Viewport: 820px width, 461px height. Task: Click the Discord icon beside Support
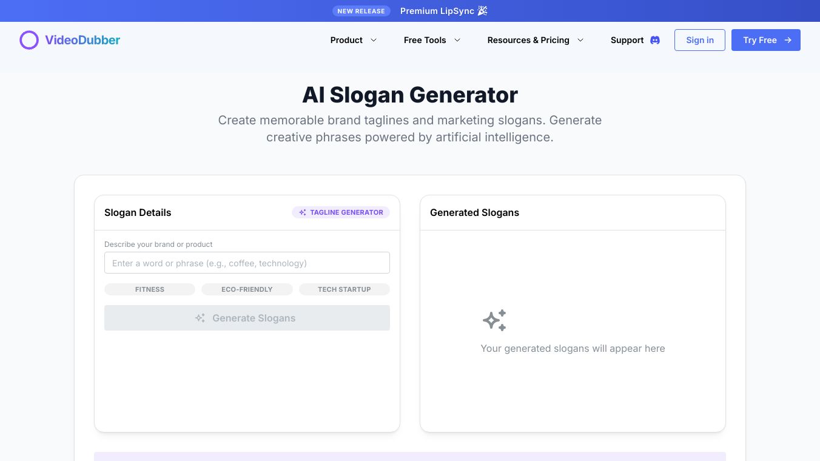point(655,40)
